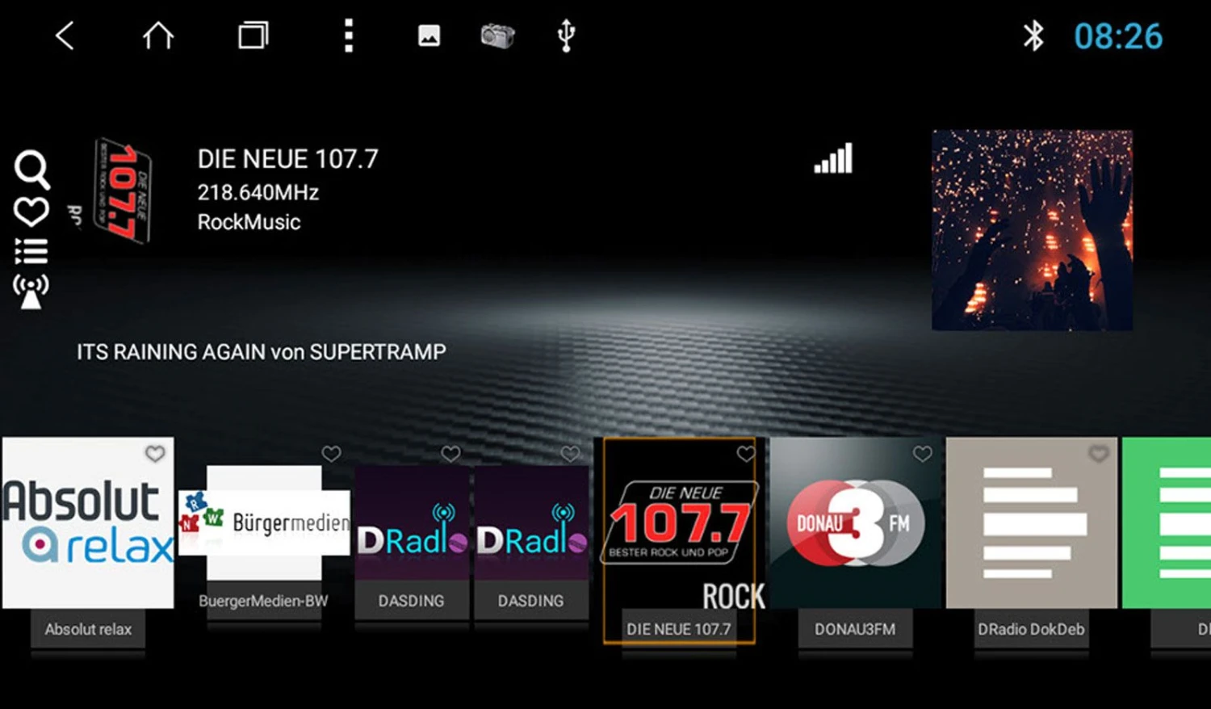Favorite Absolut relax with its heart
Viewport: 1211px width, 709px height.
(155, 454)
